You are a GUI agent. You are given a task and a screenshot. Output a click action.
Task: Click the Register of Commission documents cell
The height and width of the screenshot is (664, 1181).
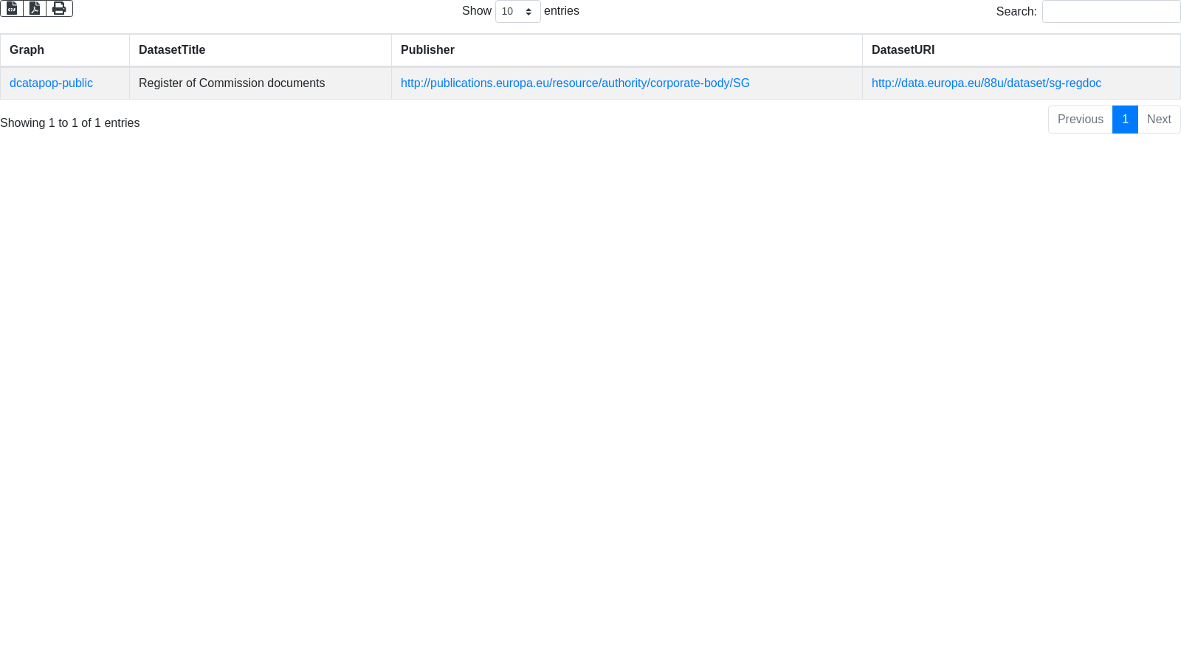(232, 83)
